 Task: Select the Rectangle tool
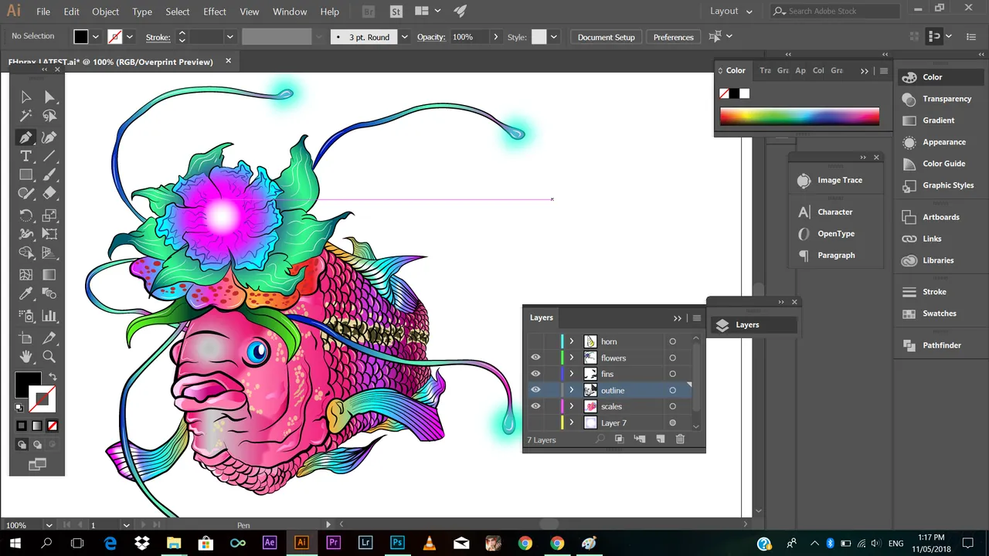pos(25,175)
